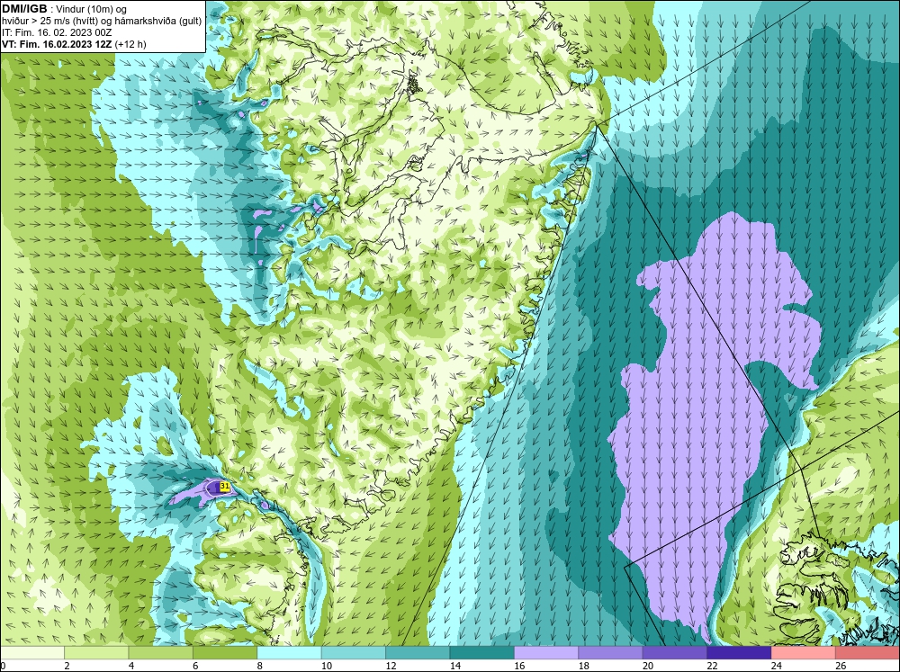Click the scale number '0'
The width and height of the screenshot is (900, 672).
[3, 666]
